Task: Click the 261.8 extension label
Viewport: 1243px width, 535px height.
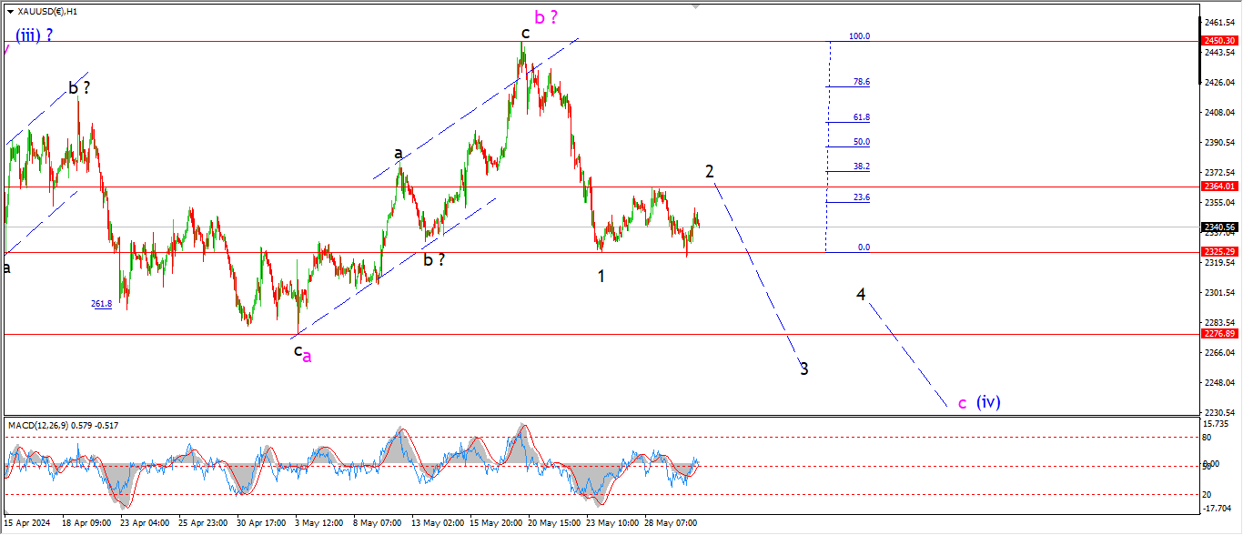Action: (x=101, y=304)
